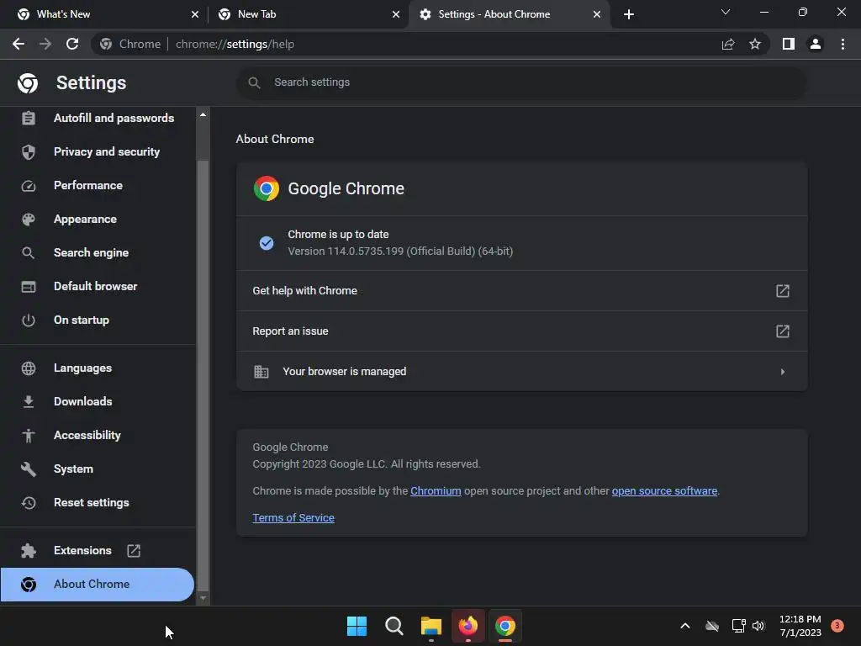Switch to the What's New tab

pyautogui.click(x=108, y=14)
